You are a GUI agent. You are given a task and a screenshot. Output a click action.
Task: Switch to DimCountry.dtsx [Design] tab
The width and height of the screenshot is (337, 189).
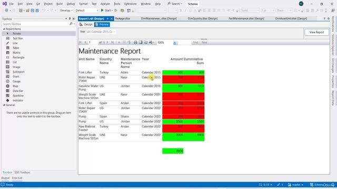(x=203, y=19)
